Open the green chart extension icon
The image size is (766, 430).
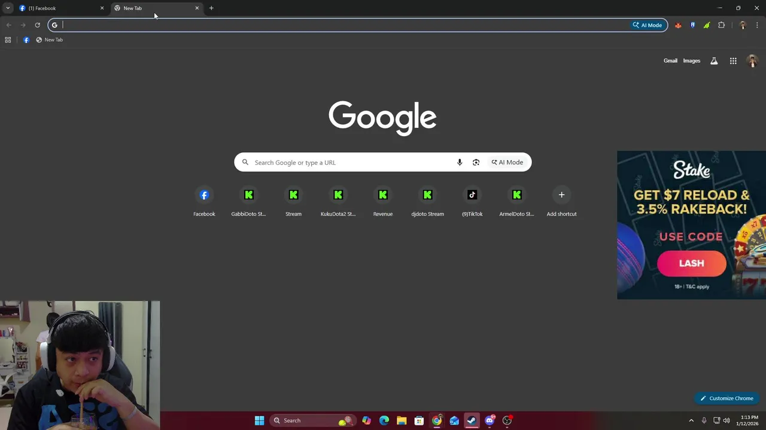pos(707,25)
